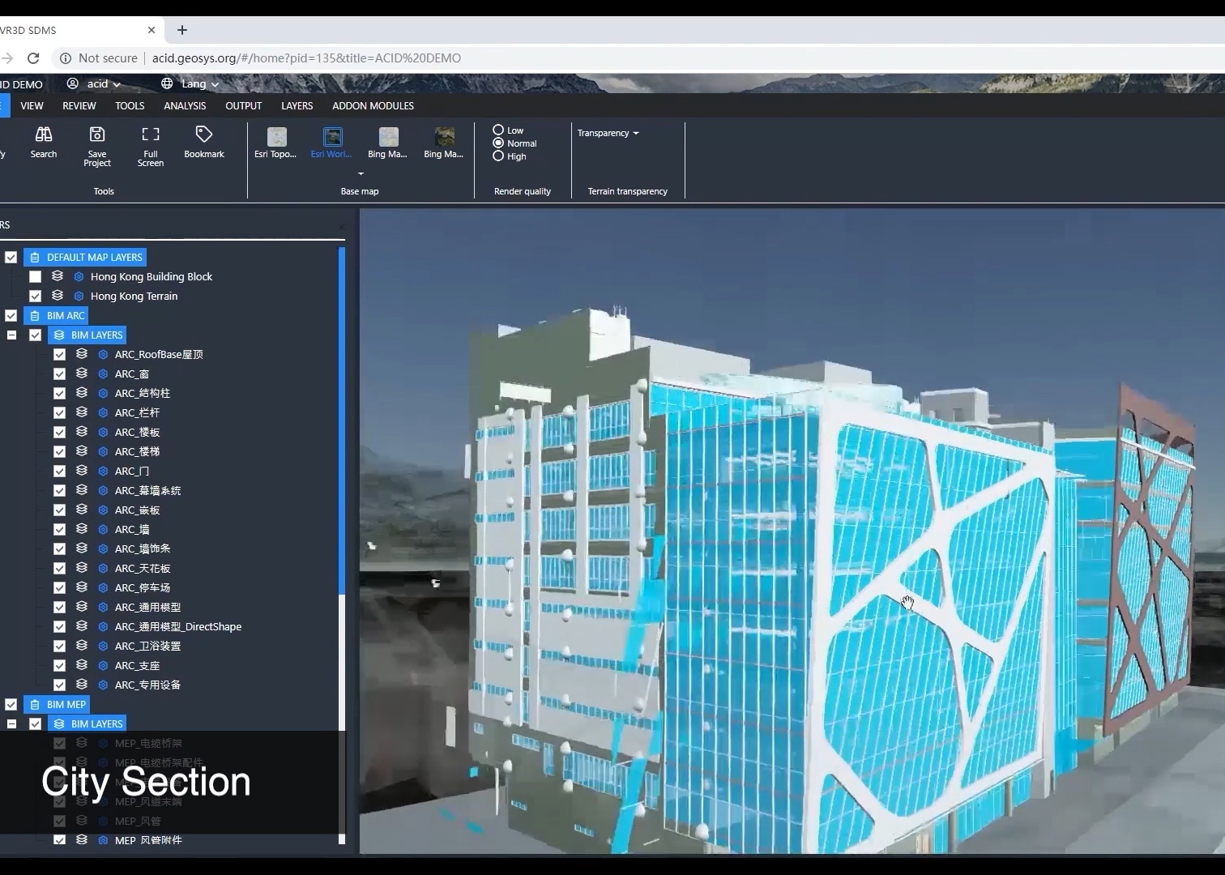This screenshot has width=1225, height=875.
Task: Open the Lang language dropdown
Action: tap(190, 84)
